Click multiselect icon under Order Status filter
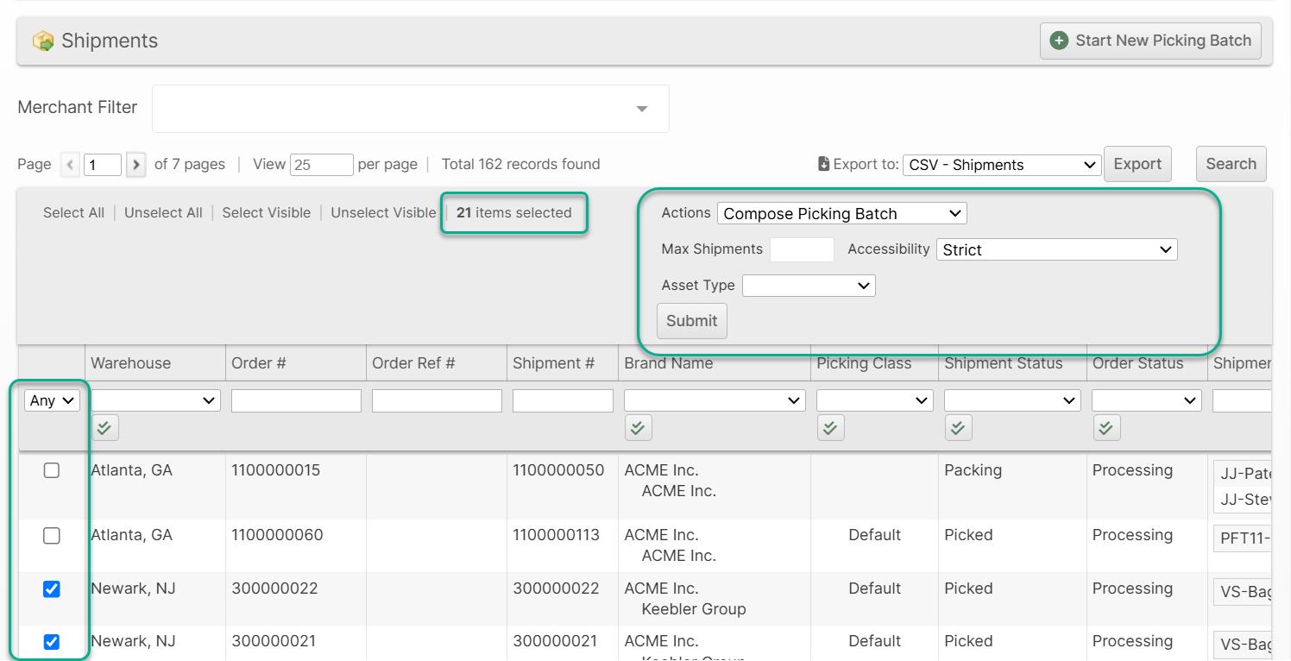 [1106, 427]
